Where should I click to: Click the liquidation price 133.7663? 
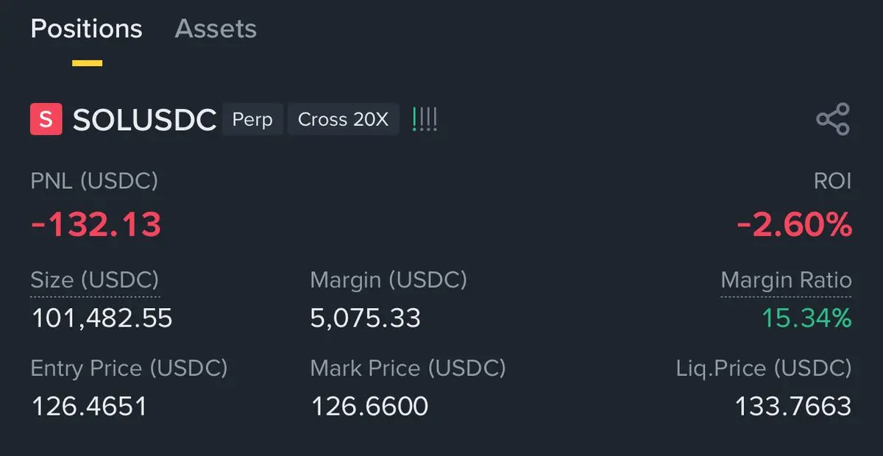tap(793, 405)
